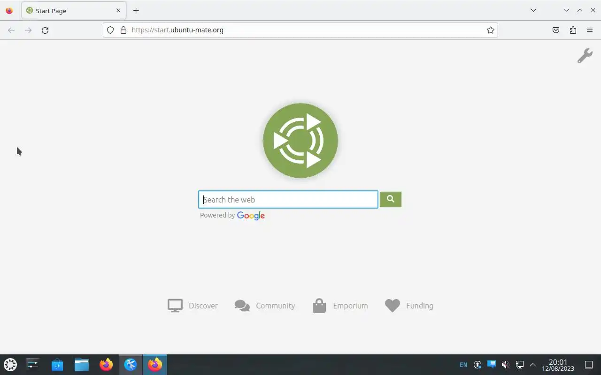601x375 pixels.
Task: Open muted volume control in tray
Action: (505, 365)
